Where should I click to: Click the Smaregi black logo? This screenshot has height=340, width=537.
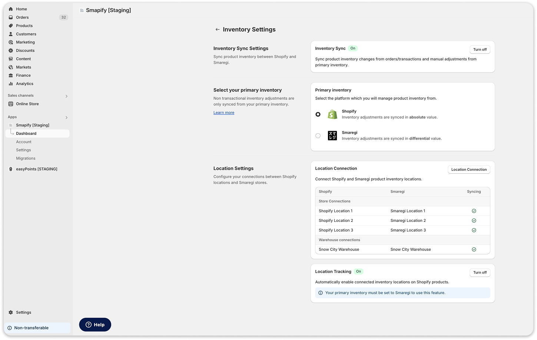coord(332,136)
